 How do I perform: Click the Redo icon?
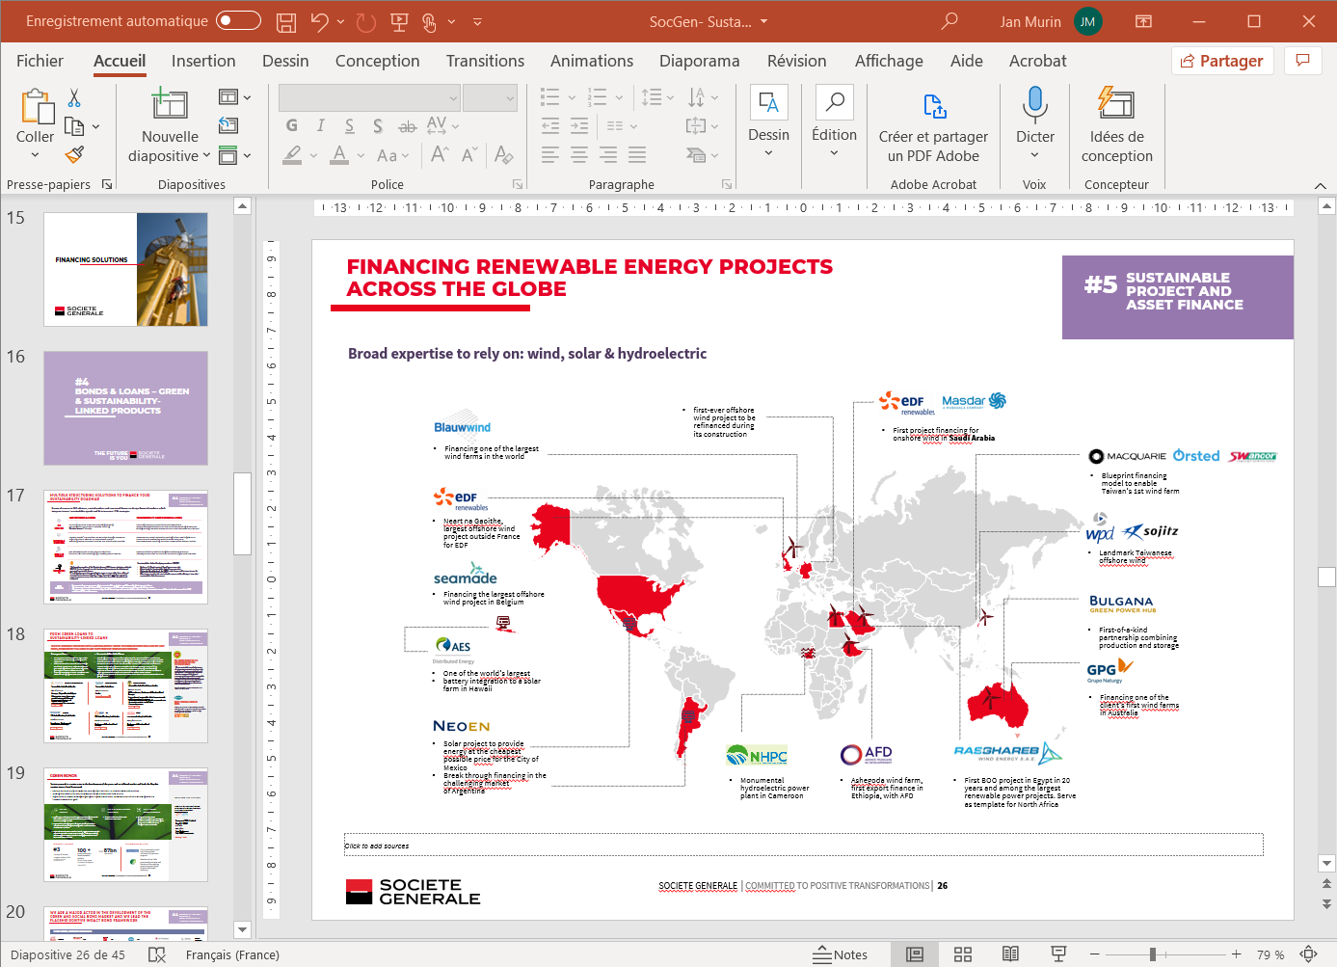(366, 21)
